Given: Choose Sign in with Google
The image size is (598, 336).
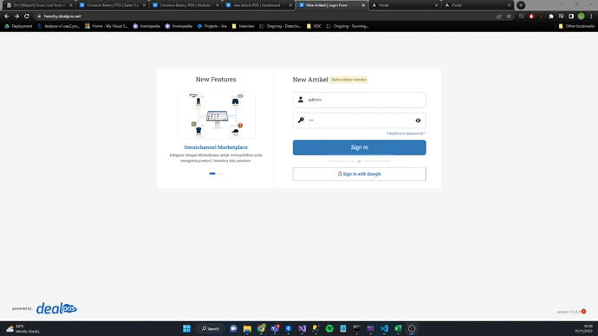Looking at the screenshot, I should [x=360, y=174].
